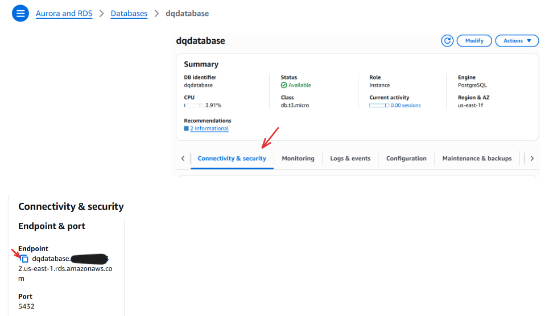Viewport: 549px width, 316px height.
Task: Click the DB identifier value dqdatabase
Action: [x=198, y=85]
